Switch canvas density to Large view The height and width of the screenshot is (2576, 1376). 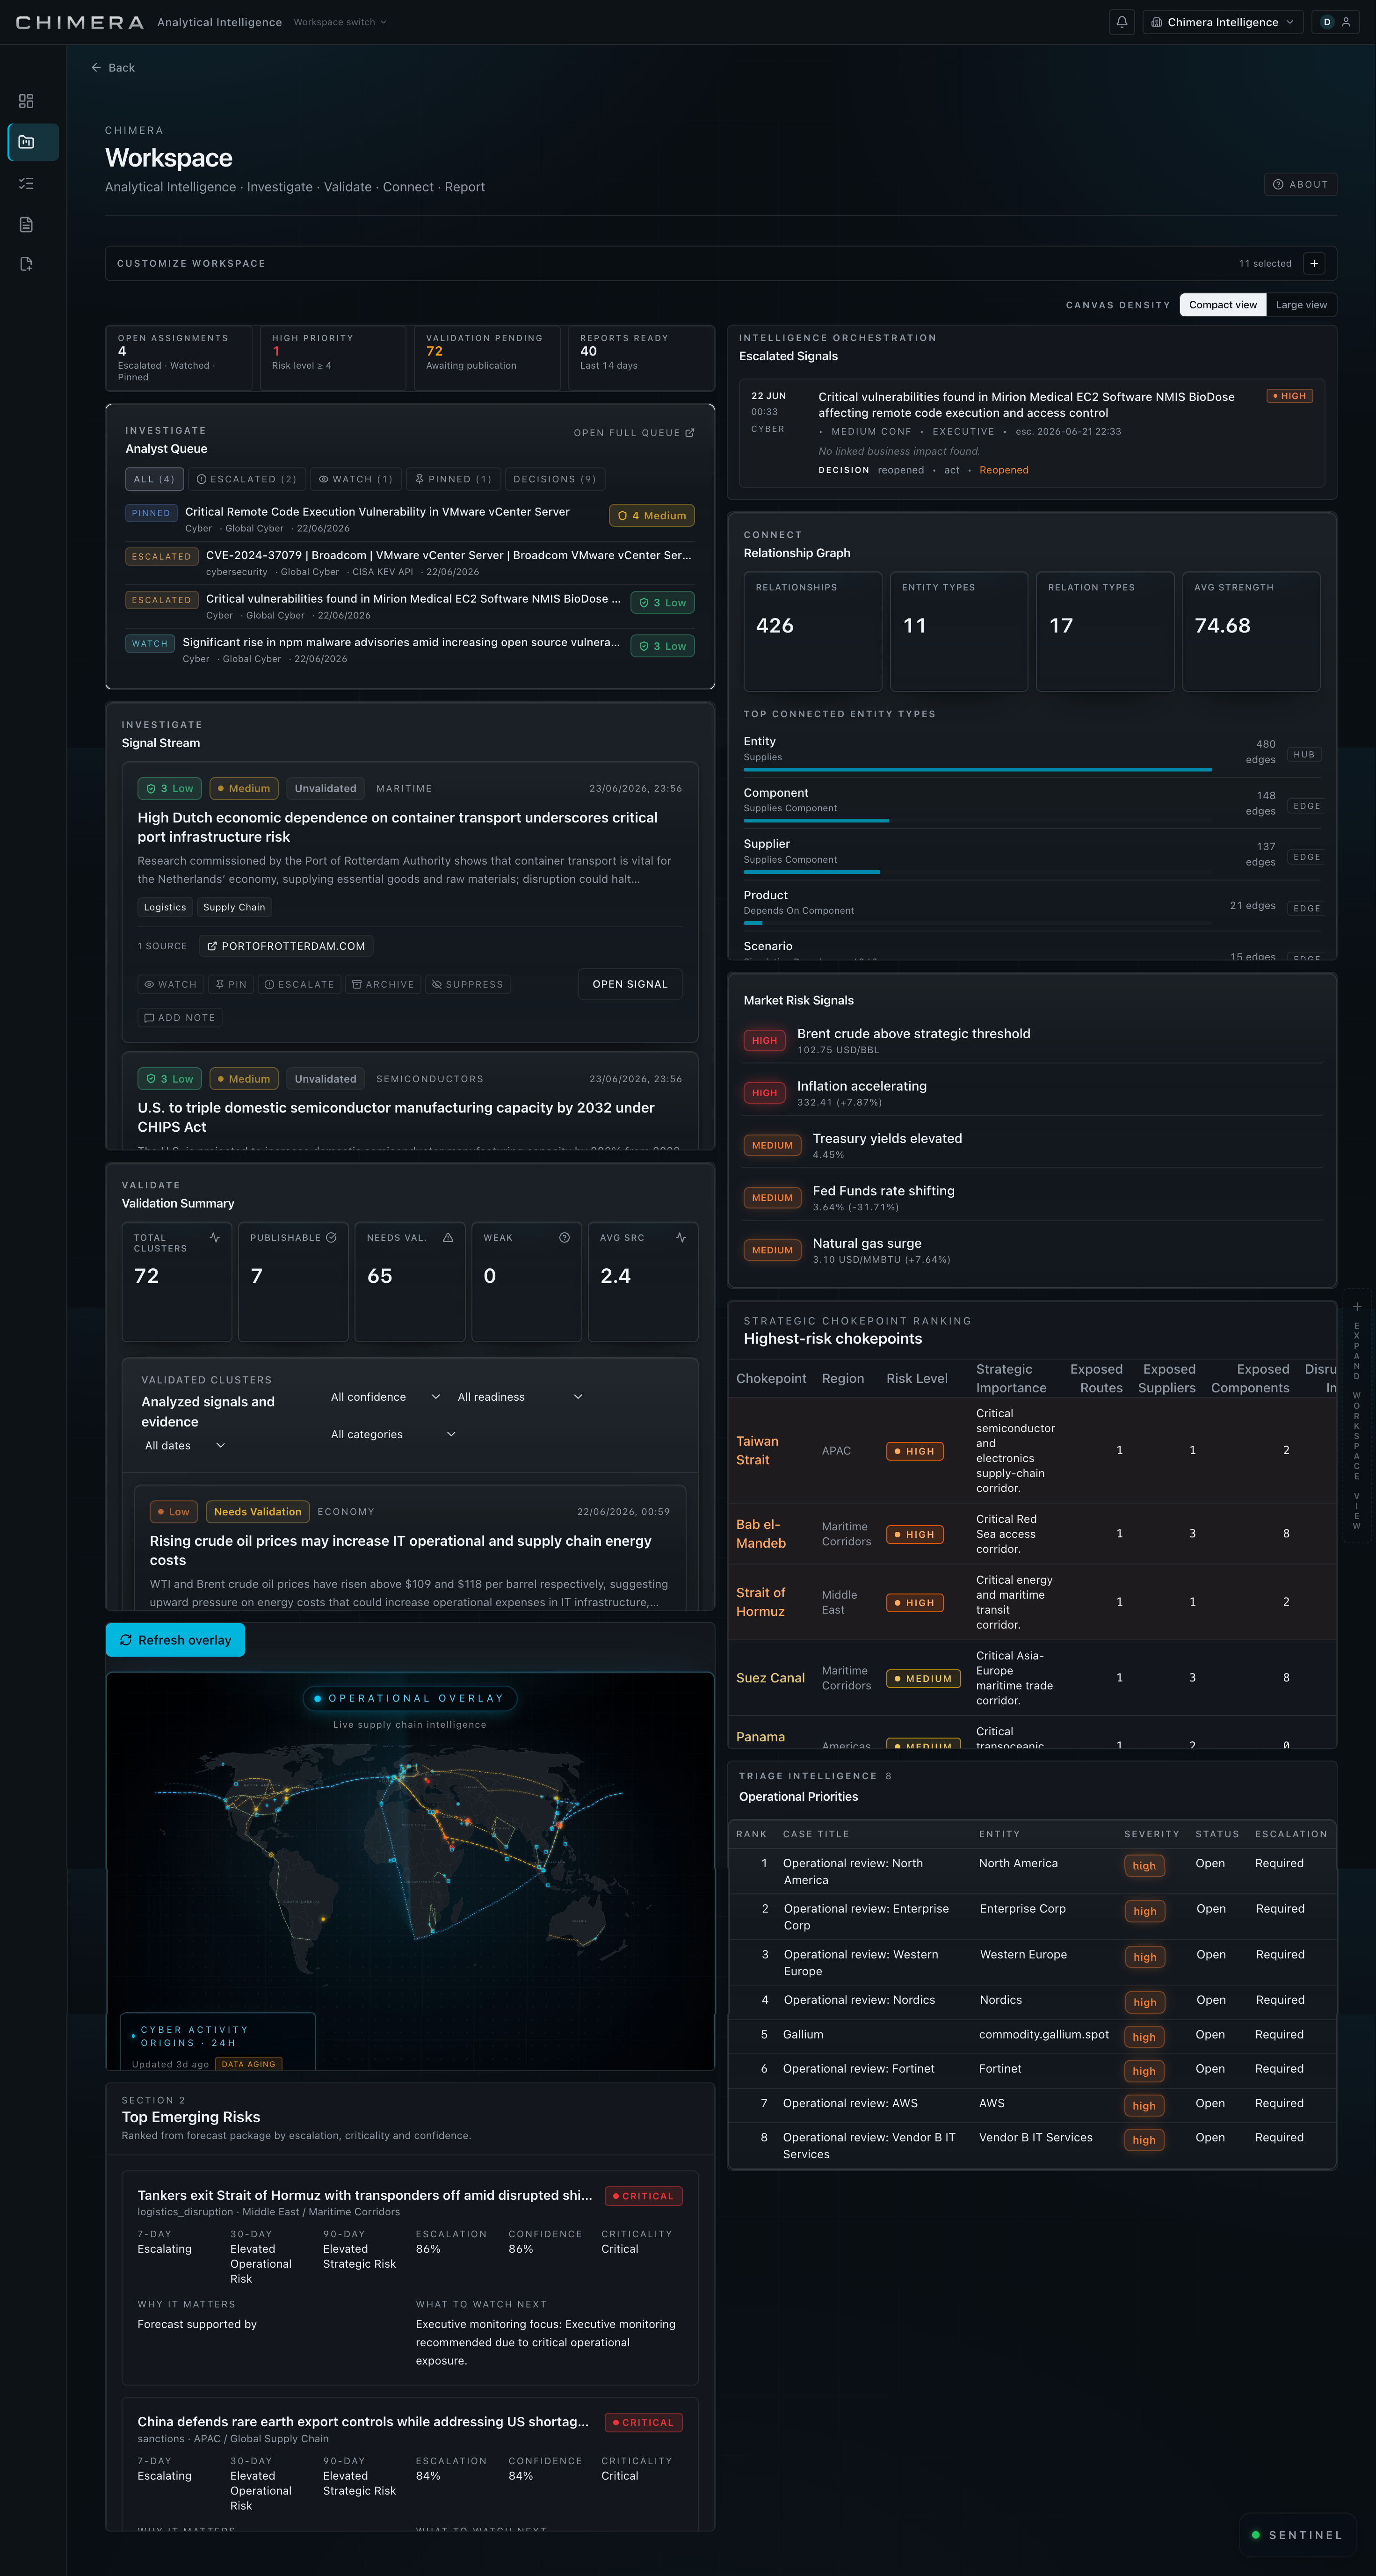[x=1301, y=305]
